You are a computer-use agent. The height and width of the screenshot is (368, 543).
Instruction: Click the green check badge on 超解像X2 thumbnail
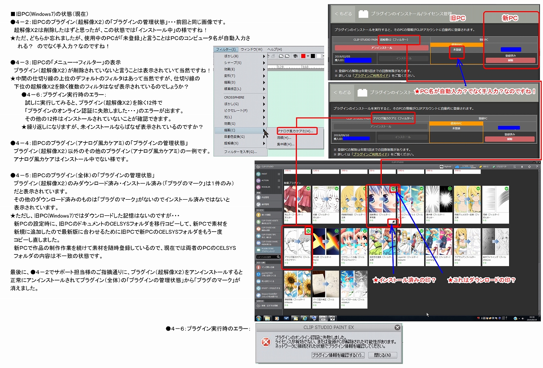point(393,189)
